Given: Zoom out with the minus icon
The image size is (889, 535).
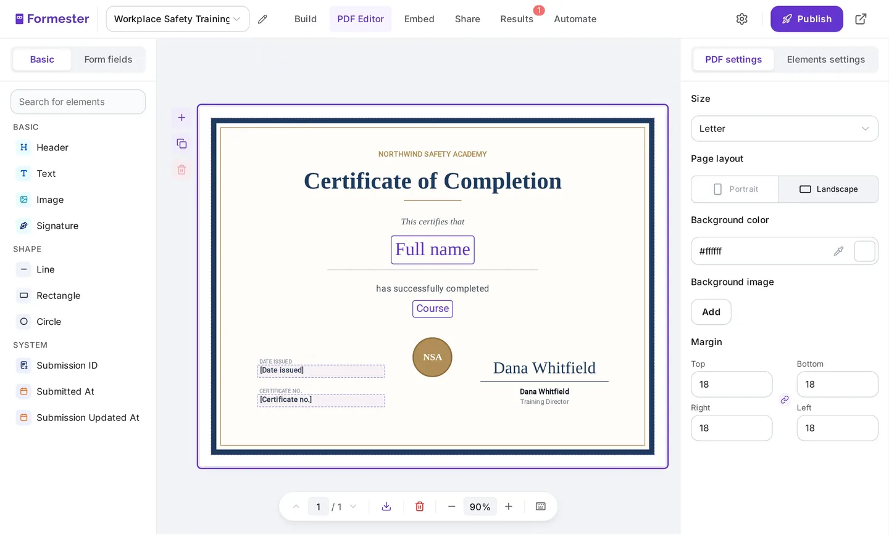Looking at the screenshot, I should tap(452, 507).
